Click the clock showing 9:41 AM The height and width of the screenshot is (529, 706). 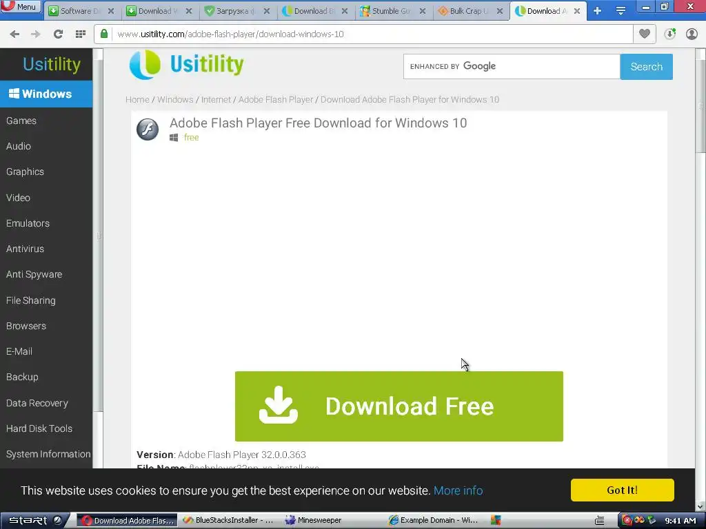(680, 521)
